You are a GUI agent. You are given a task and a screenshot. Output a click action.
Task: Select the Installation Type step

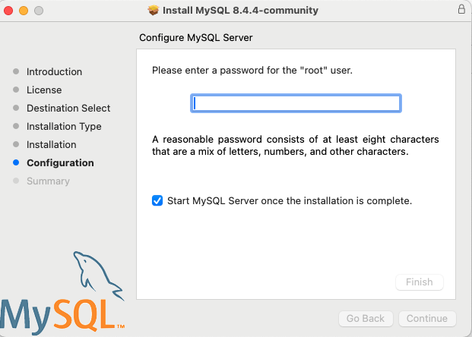[x=64, y=127]
